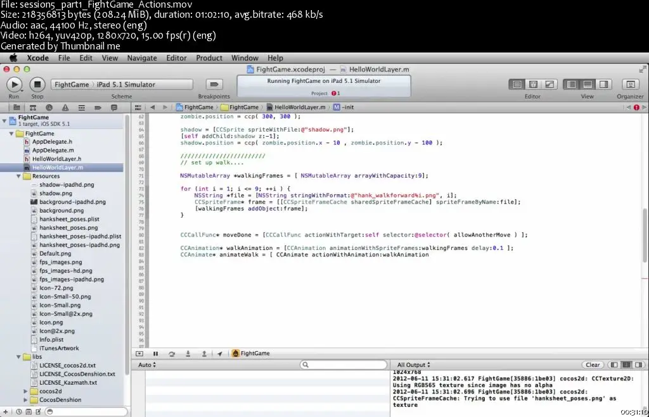Click the navigator filter field
The height and width of the screenshot is (417, 649).
click(x=86, y=412)
